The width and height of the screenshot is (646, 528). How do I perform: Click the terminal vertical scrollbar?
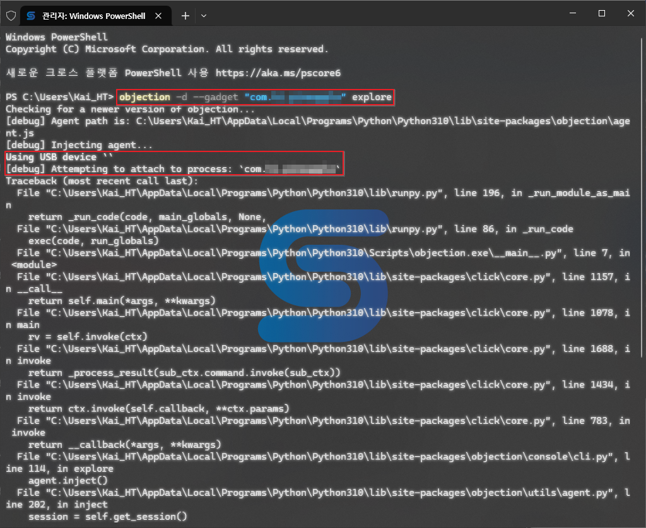pos(642,197)
